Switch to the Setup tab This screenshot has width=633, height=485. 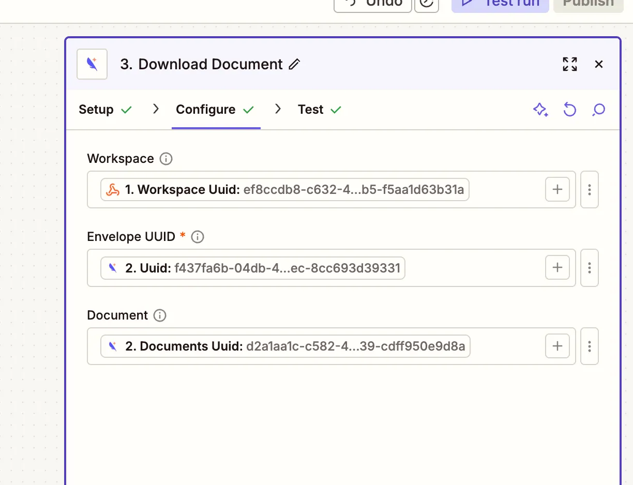[96, 110]
